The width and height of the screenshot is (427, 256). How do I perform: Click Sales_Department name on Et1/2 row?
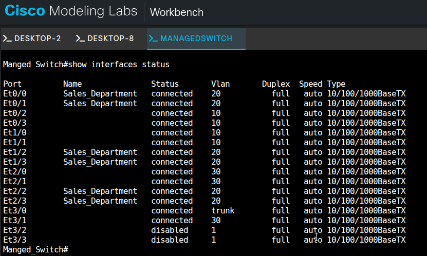[x=100, y=152]
